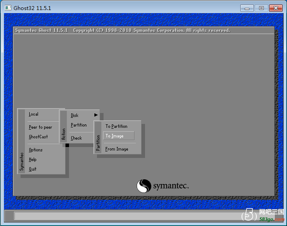287x226 pixels.
Task: Maximize the Ghost32 window
Action: (261, 8)
